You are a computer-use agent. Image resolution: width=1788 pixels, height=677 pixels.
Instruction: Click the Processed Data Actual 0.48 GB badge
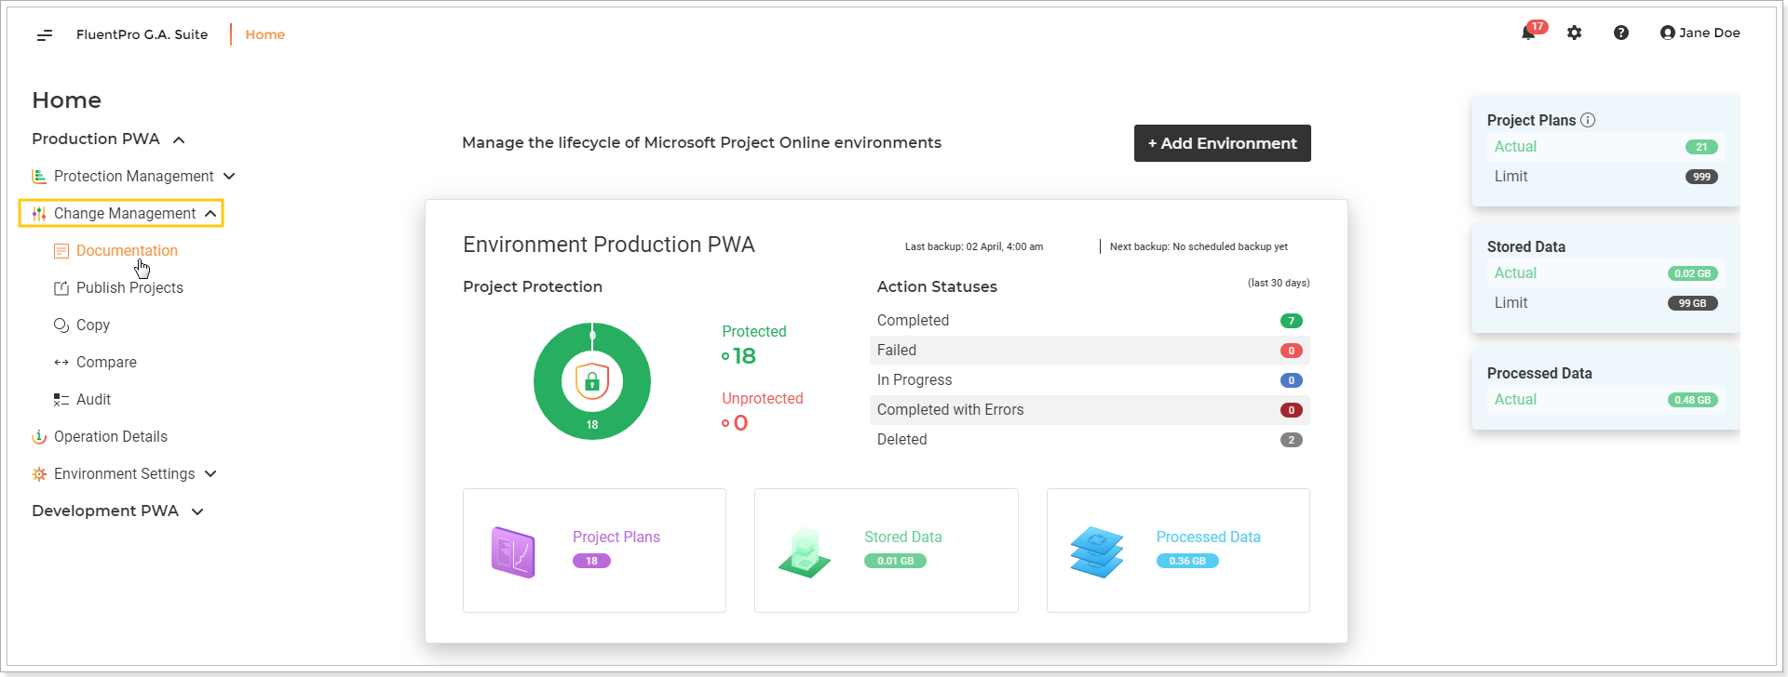coord(1692,400)
